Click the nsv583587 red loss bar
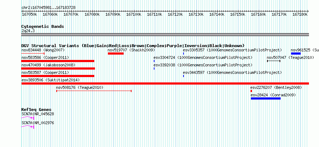This screenshot has width=319, height=147. [x=58, y=76]
